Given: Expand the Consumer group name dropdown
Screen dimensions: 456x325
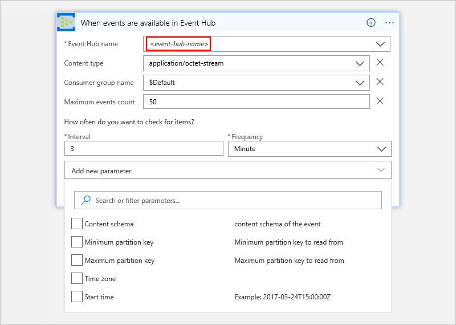Looking at the screenshot, I should 360,83.
